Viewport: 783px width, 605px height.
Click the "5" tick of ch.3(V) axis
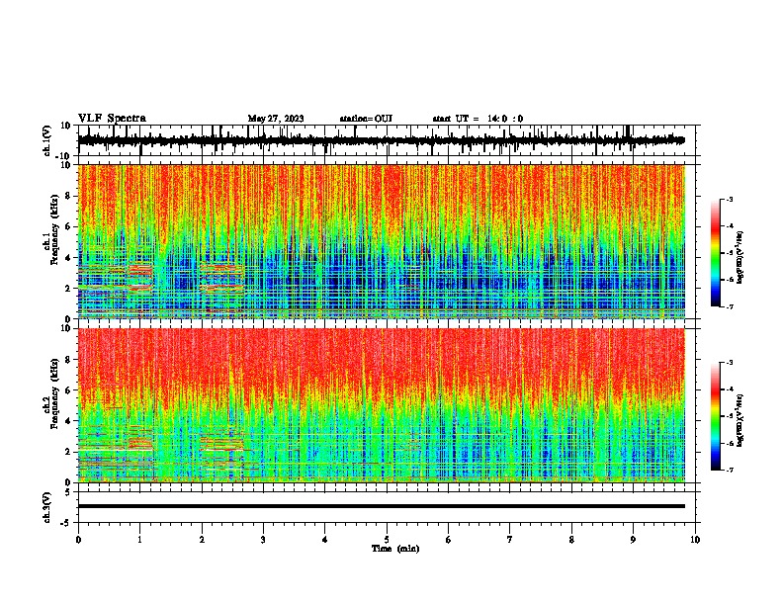[69, 491]
